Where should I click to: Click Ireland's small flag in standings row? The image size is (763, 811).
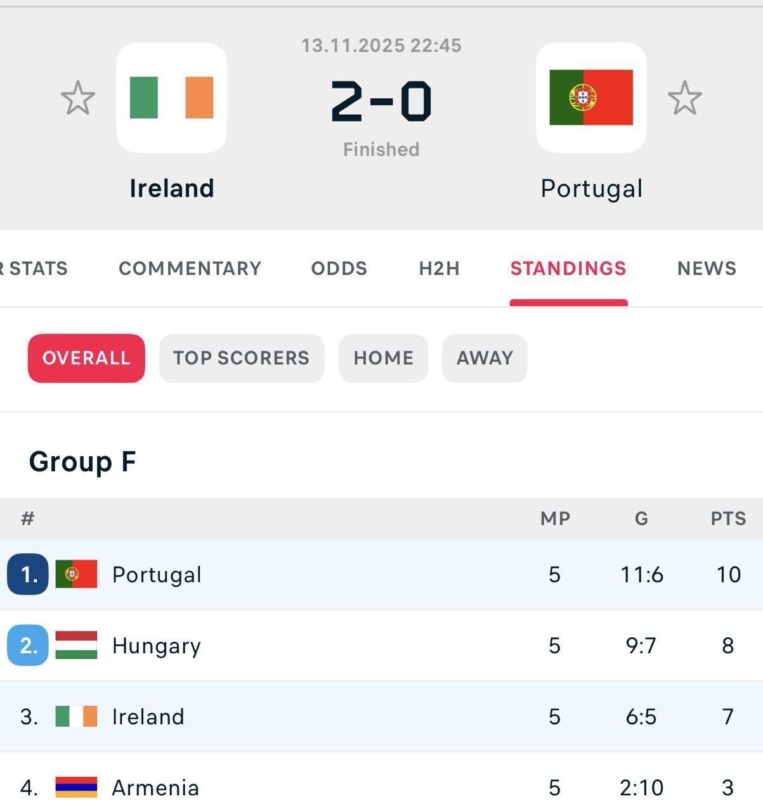76,717
